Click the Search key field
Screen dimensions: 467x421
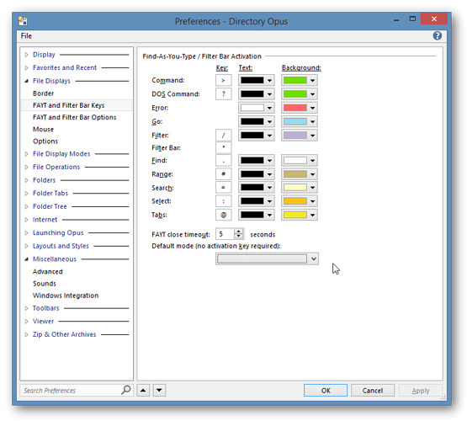(223, 188)
